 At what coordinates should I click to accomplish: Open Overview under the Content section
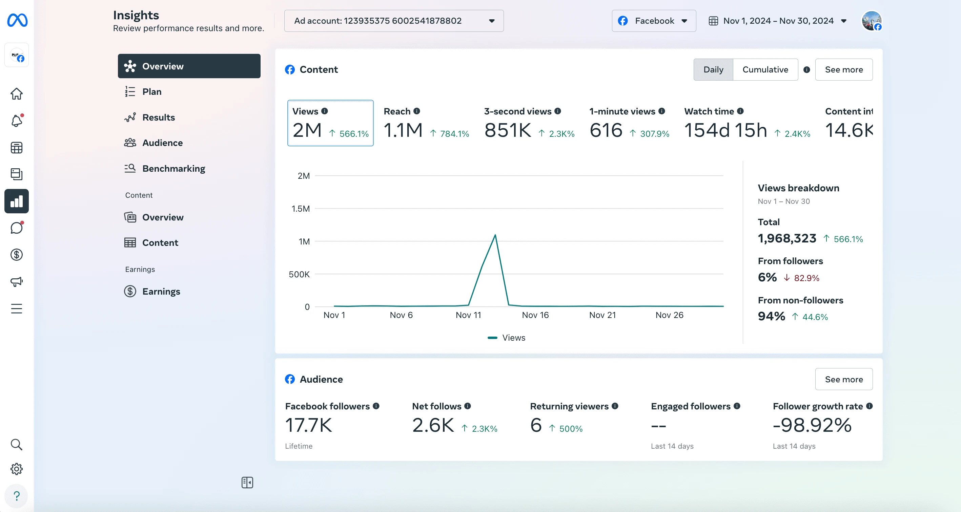189,217
